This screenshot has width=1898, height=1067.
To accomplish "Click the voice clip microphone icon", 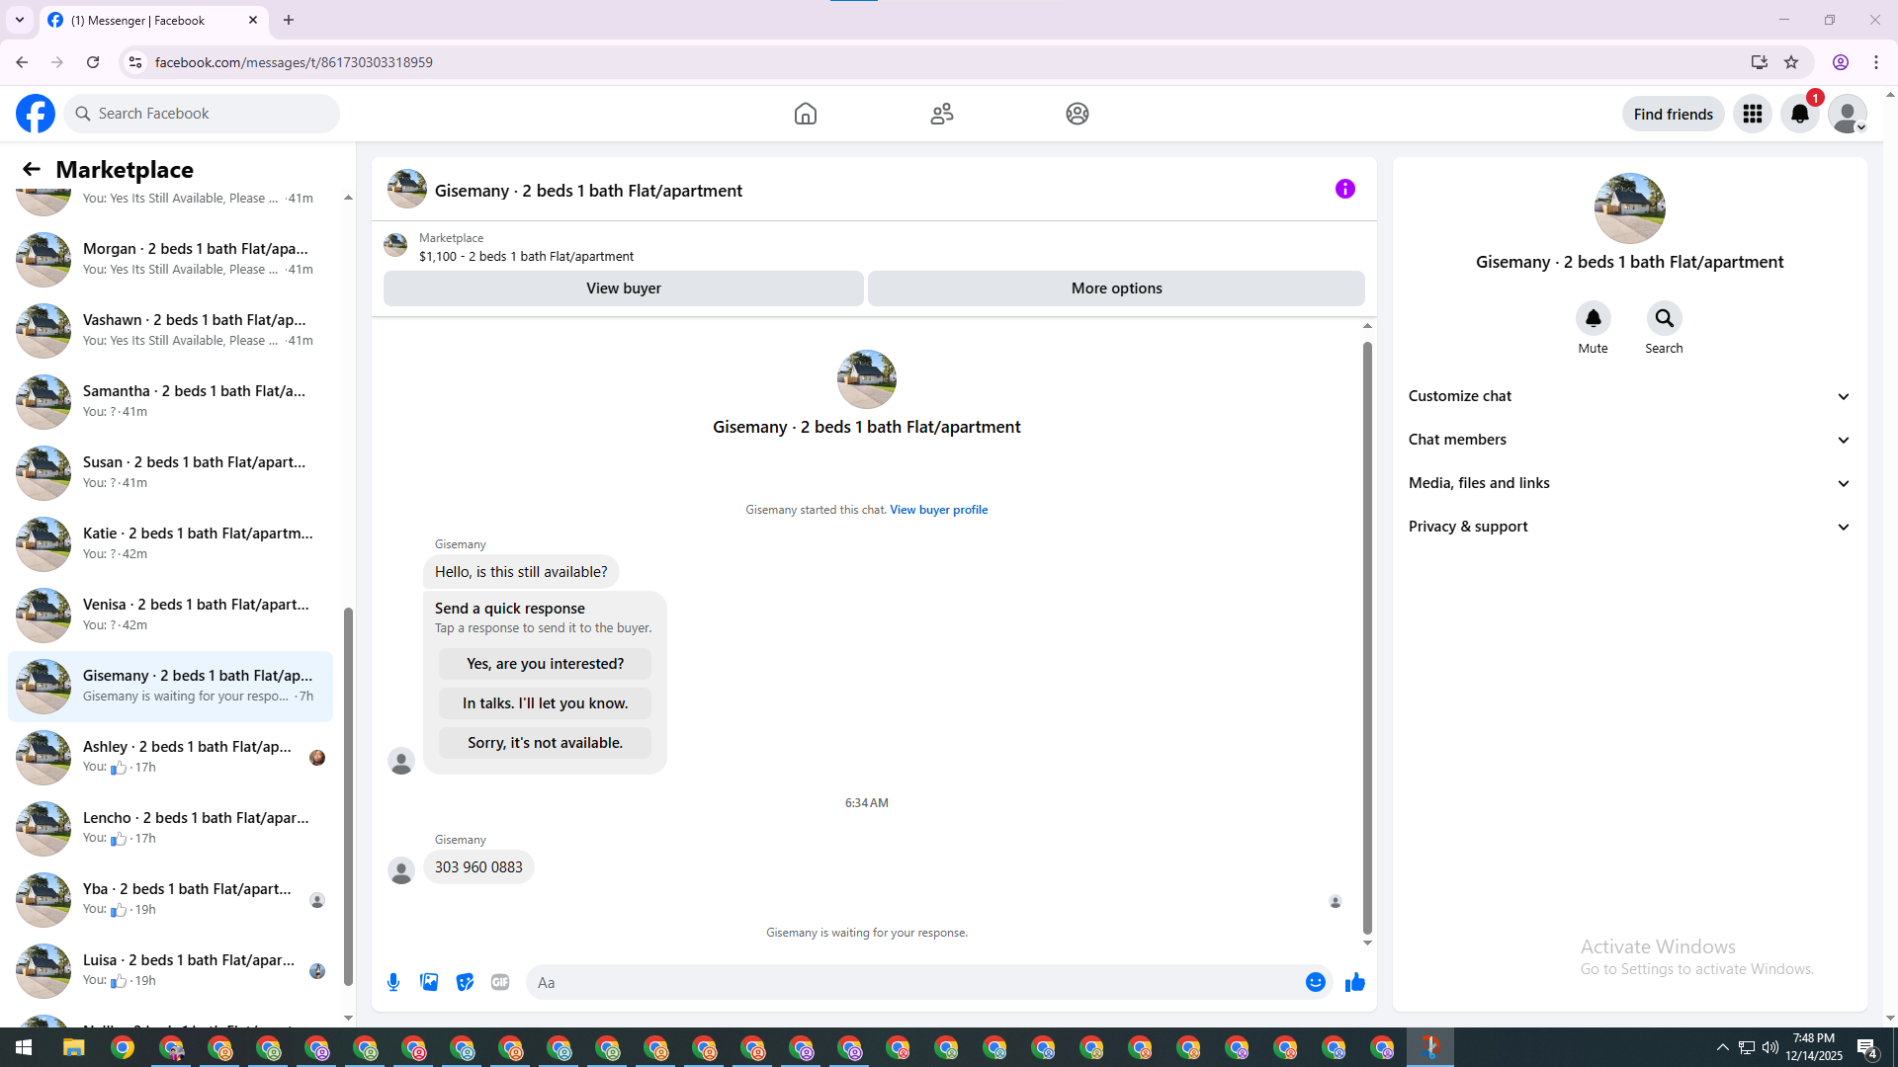I will point(393,982).
